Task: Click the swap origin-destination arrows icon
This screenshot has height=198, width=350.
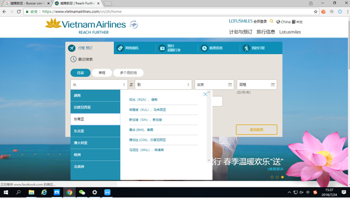Action: pyautogui.click(x=131, y=84)
